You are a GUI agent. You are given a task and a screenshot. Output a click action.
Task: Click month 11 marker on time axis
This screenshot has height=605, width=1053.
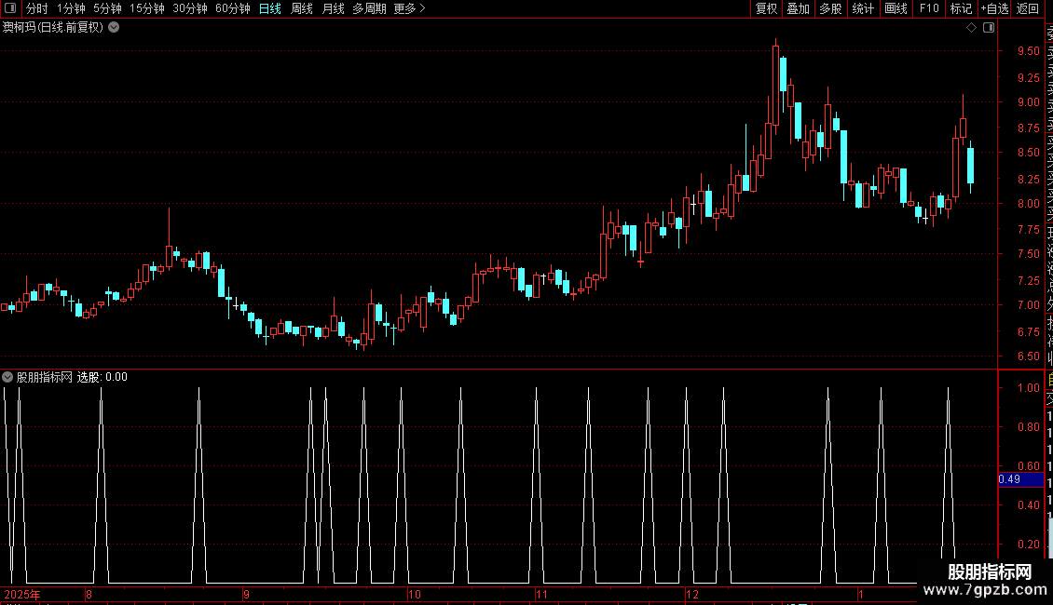[x=541, y=594]
